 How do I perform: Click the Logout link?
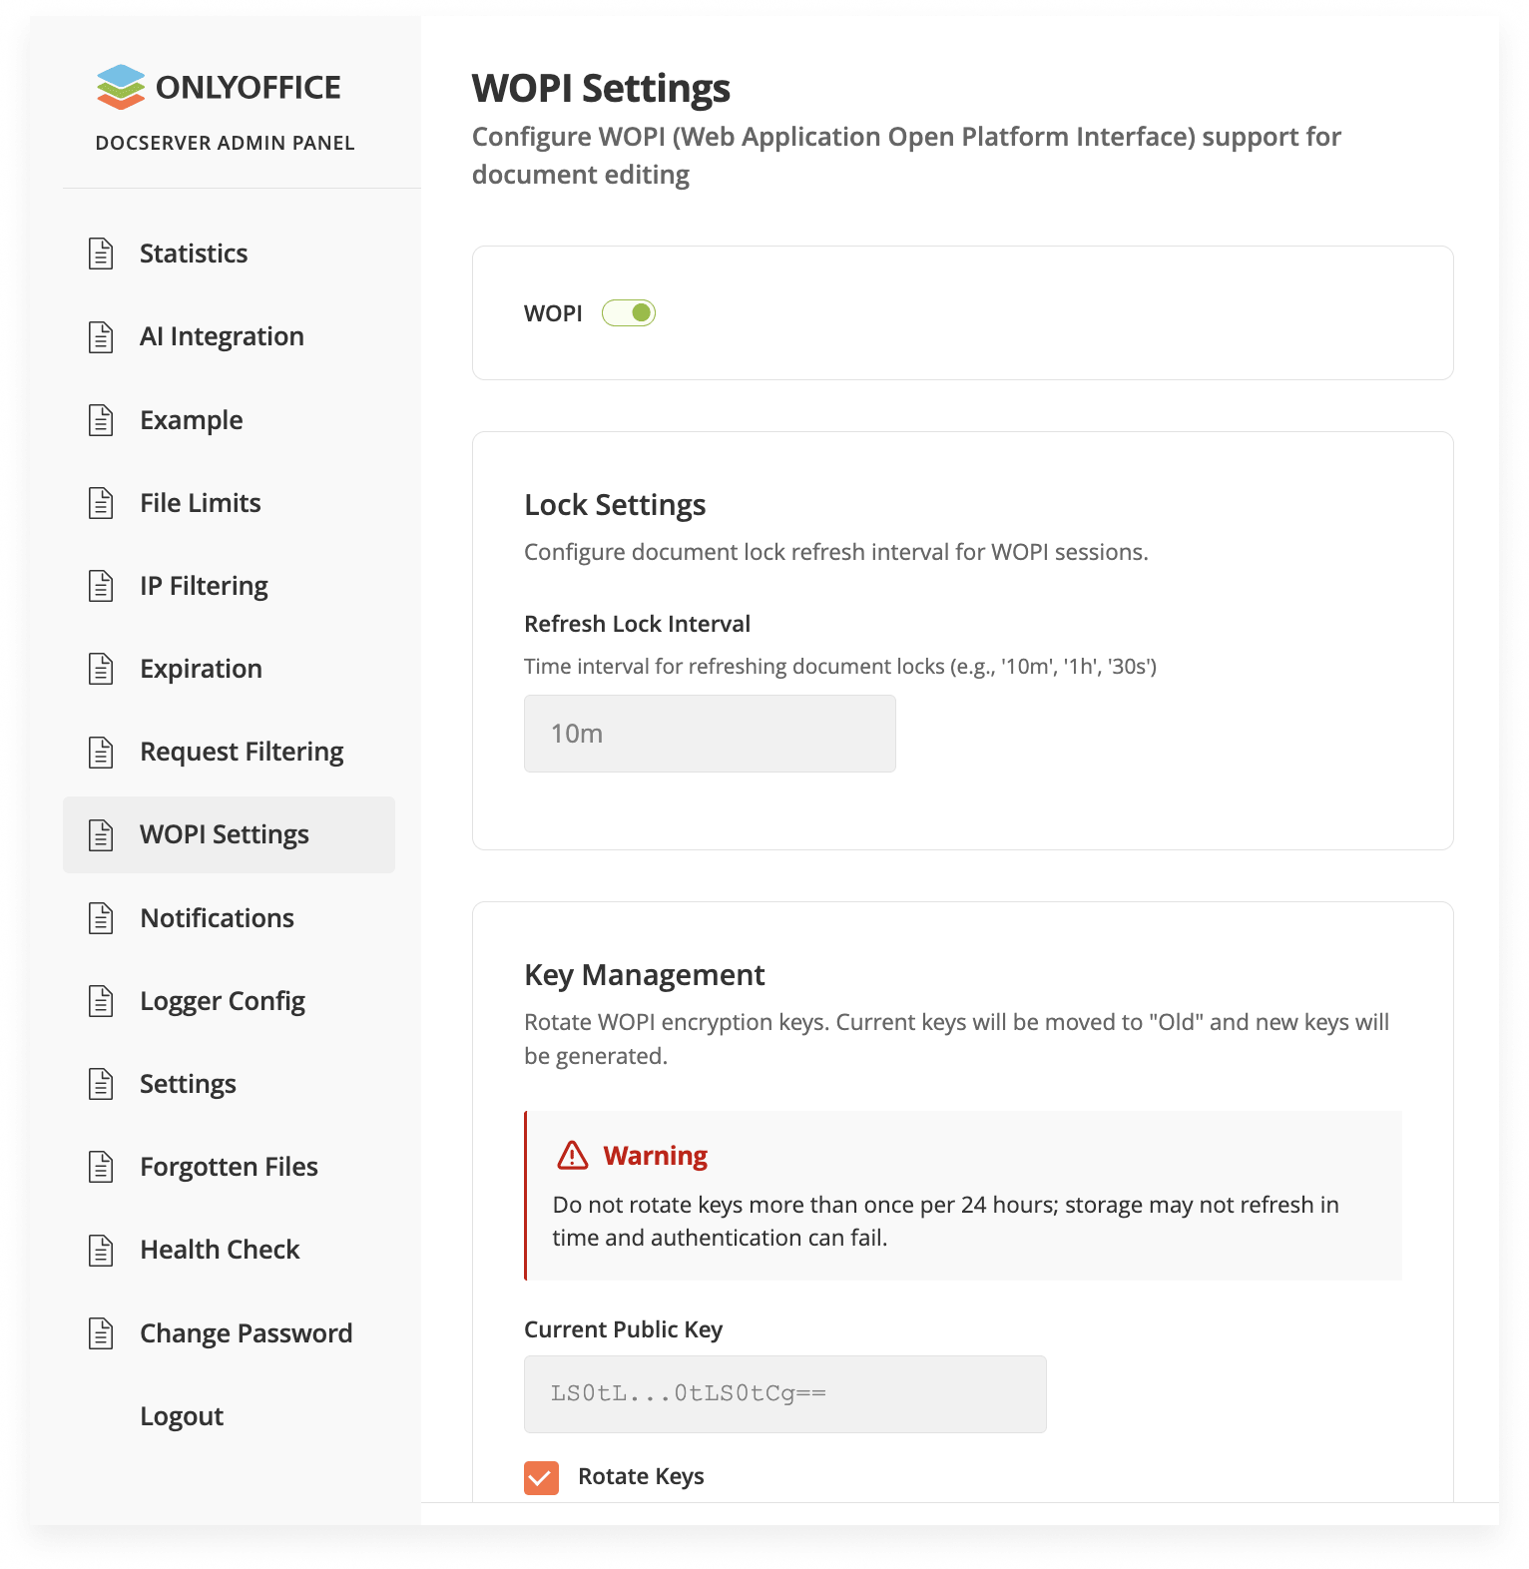[x=182, y=1416]
